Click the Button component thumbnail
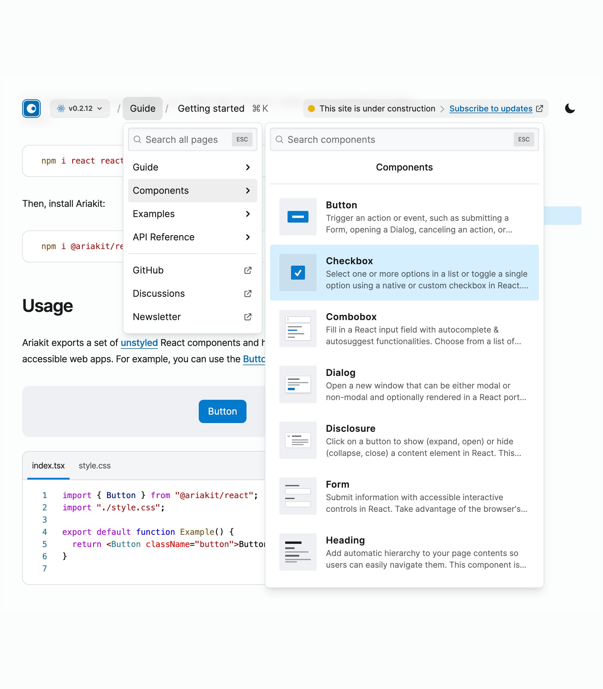 298,217
